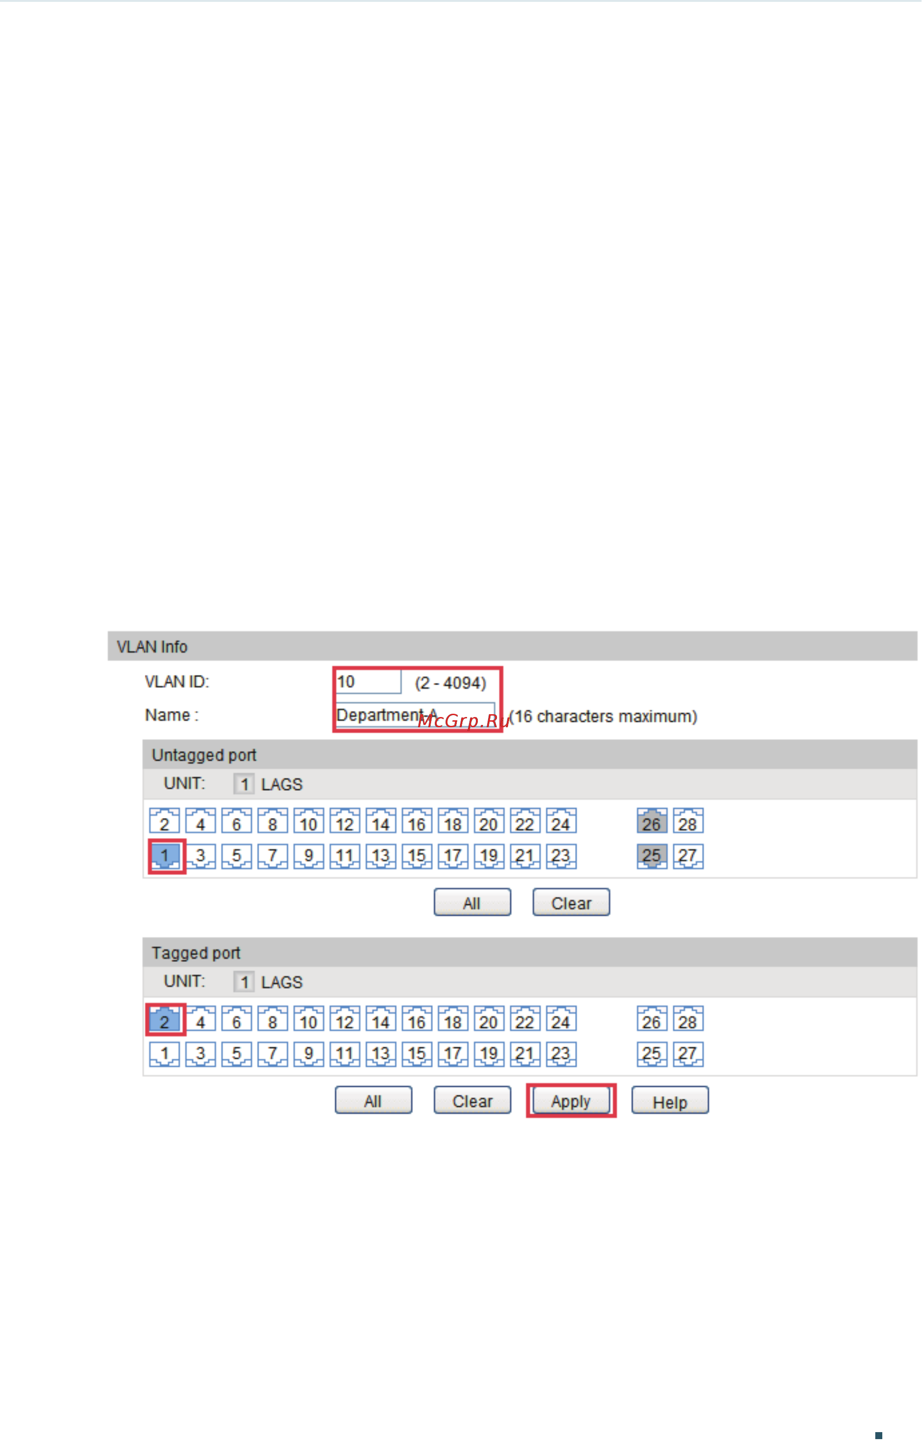922x1441 pixels.
Task: Select tagged port 24
Action: pos(561,1018)
